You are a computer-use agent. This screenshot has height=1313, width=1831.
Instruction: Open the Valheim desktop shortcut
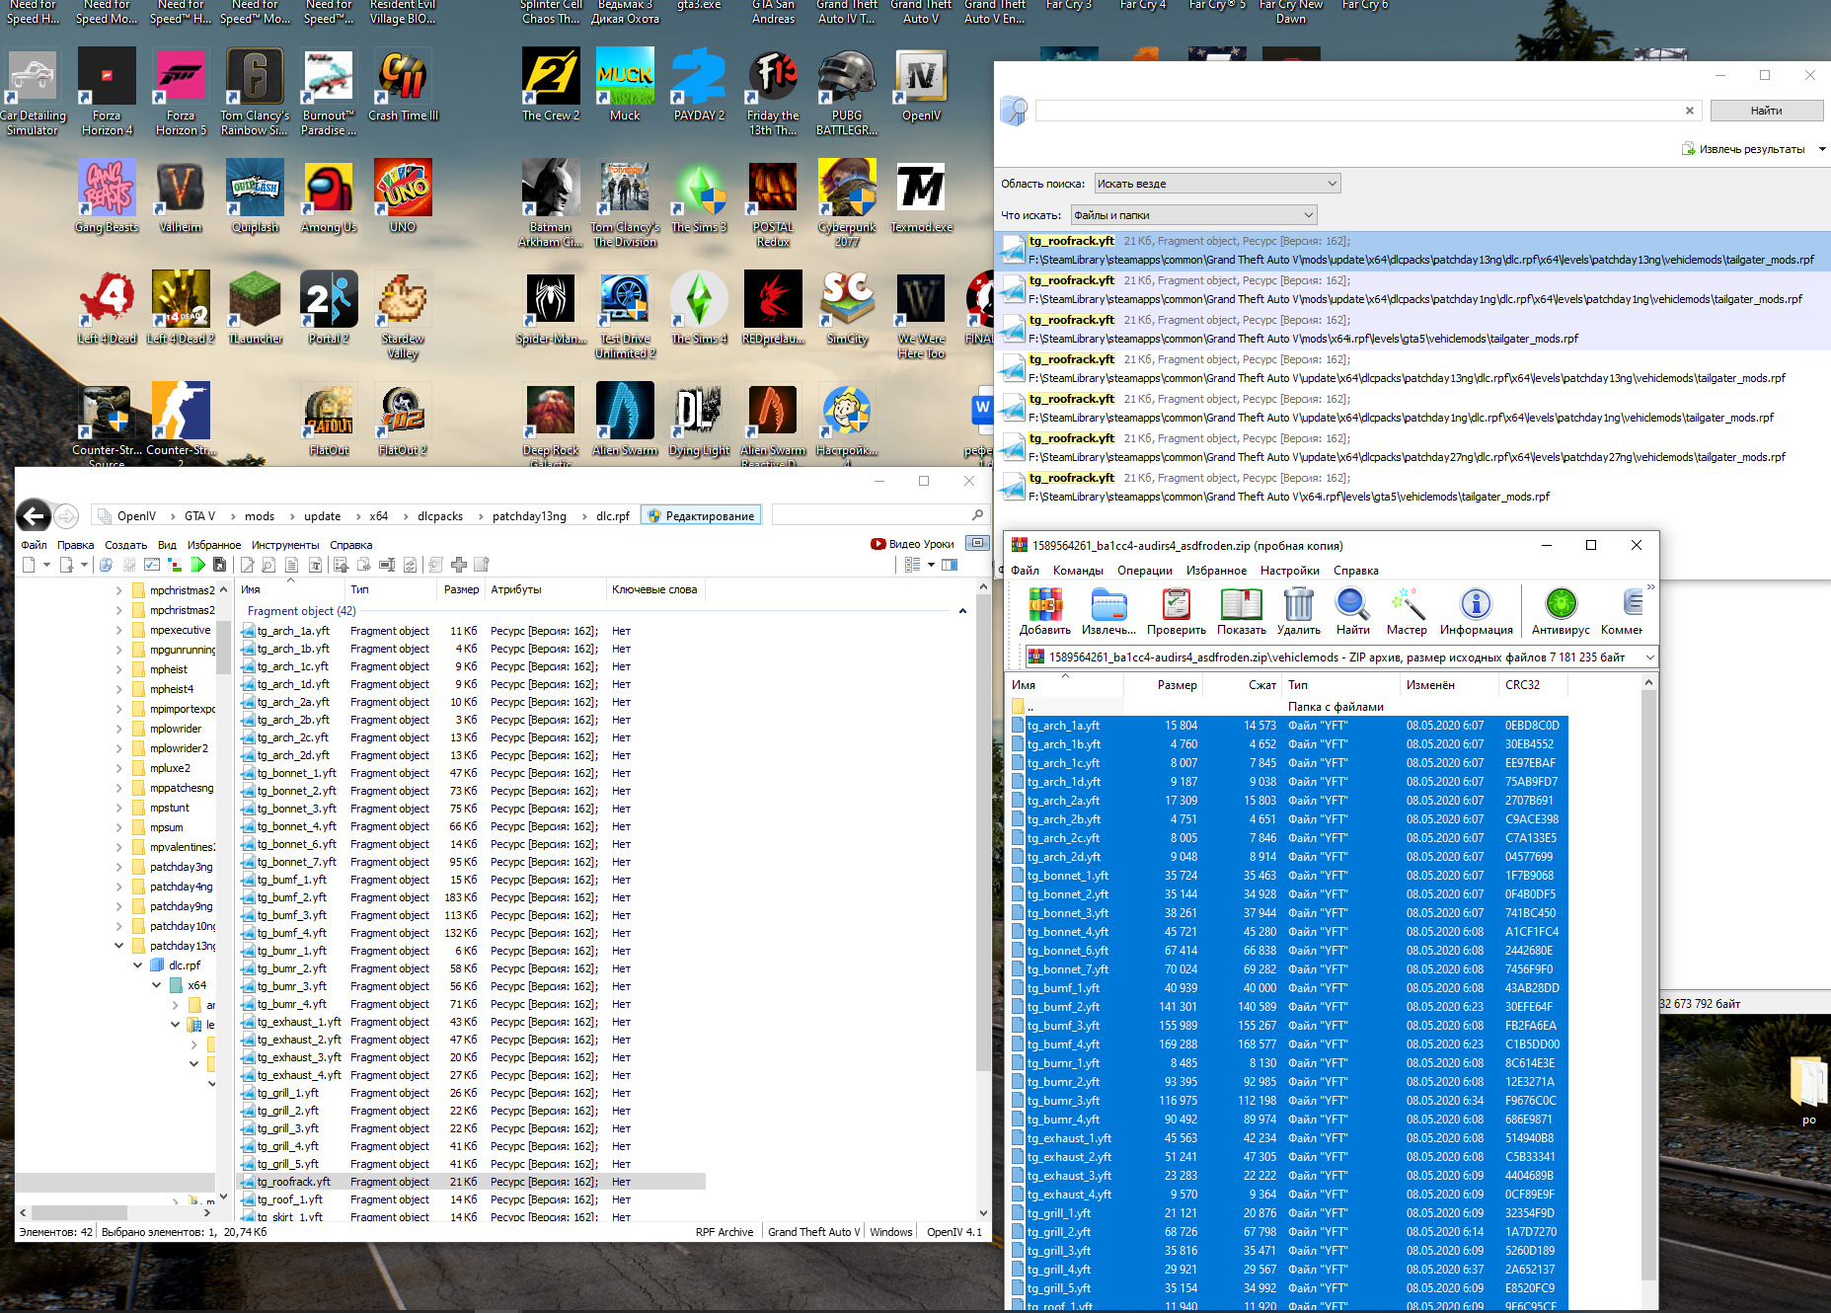pos(181,195)
